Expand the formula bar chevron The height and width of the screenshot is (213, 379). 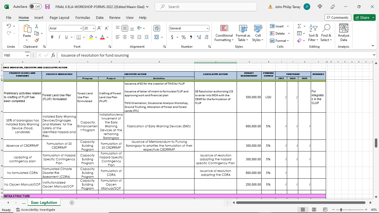[374, 55]
